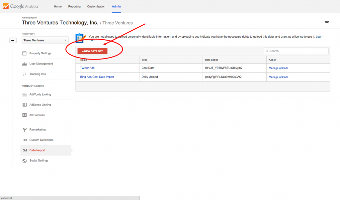
Task: Click the AdWords Linking icon
Action: pos(25,95)
